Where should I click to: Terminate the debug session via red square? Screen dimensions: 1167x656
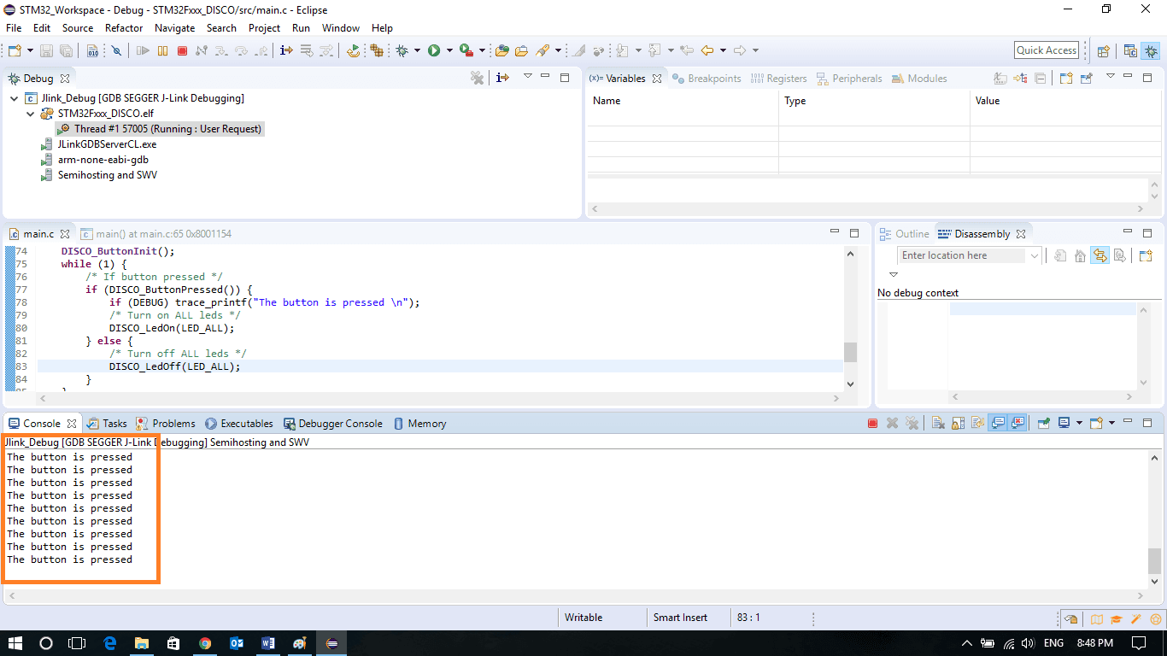point(182,50)
